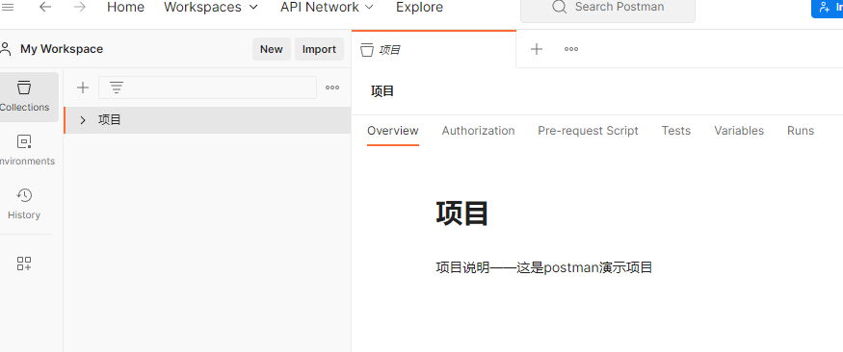Switch to the Authorization tab
843x352 pixels.
478,131
